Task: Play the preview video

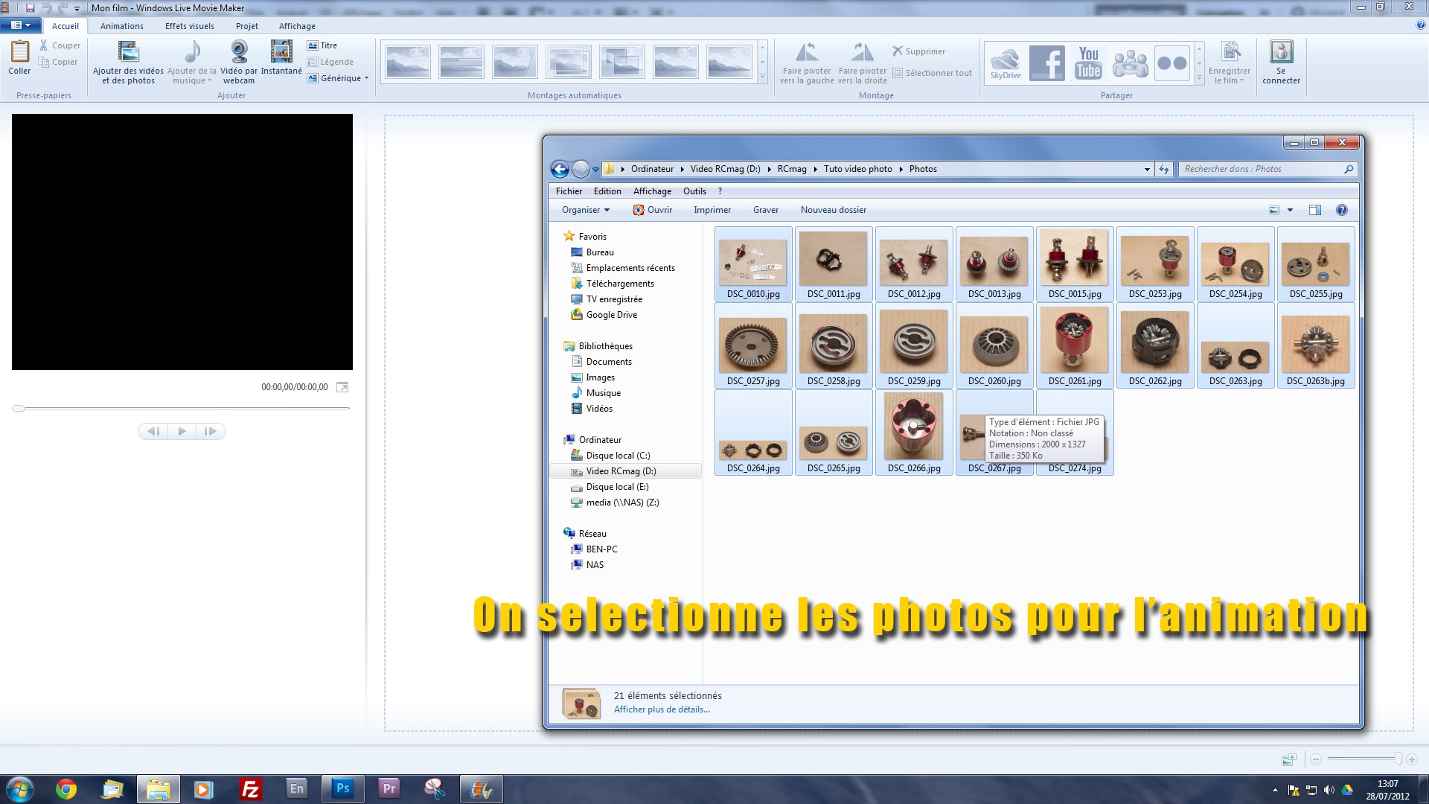Action: [182, 431]
